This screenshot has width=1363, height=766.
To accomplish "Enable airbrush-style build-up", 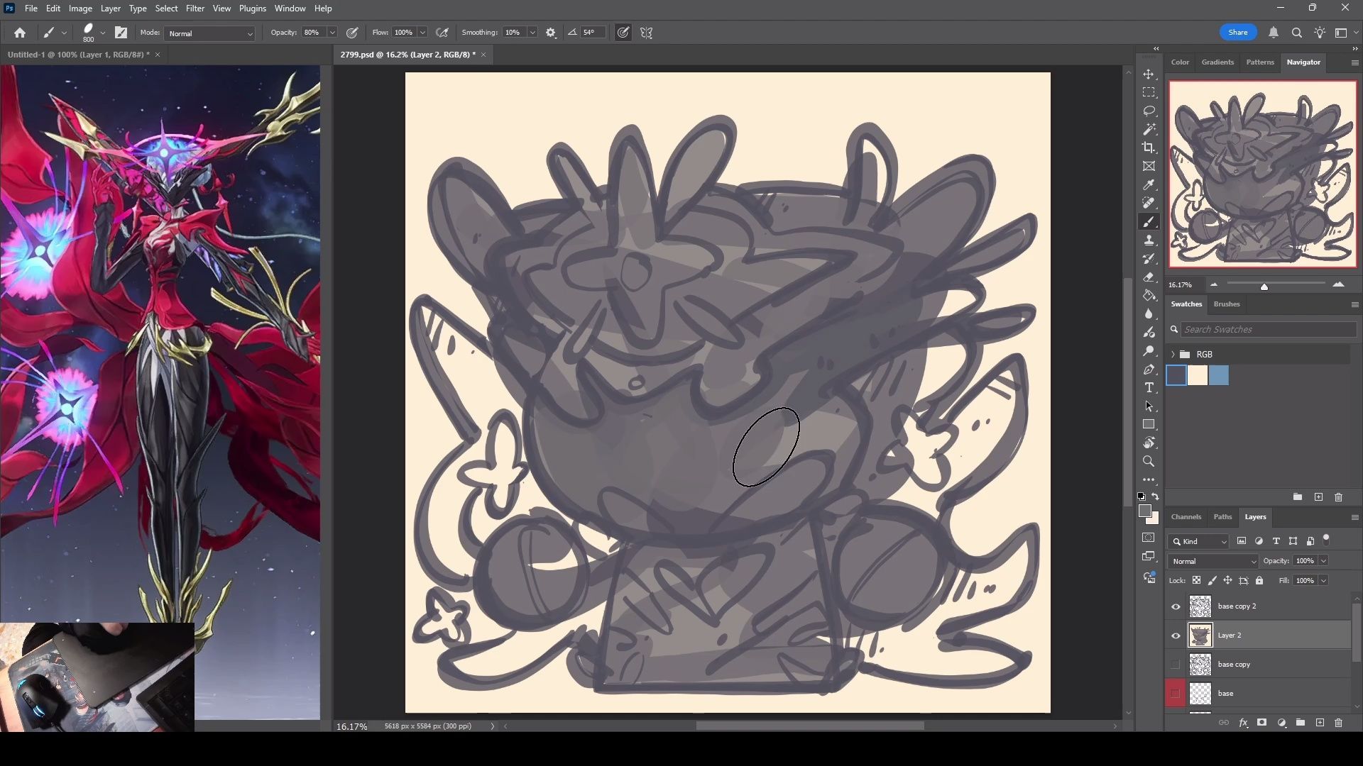I will (442, 33).
